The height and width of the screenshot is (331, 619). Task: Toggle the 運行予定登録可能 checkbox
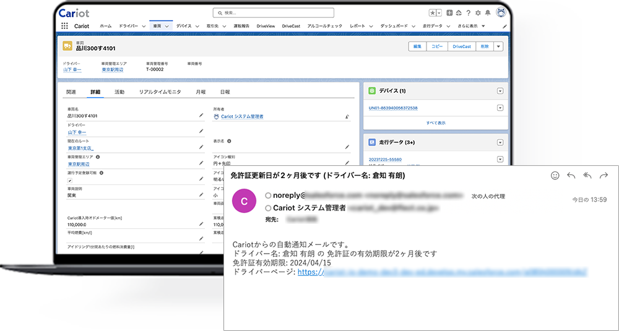click(x=70, y=180)
